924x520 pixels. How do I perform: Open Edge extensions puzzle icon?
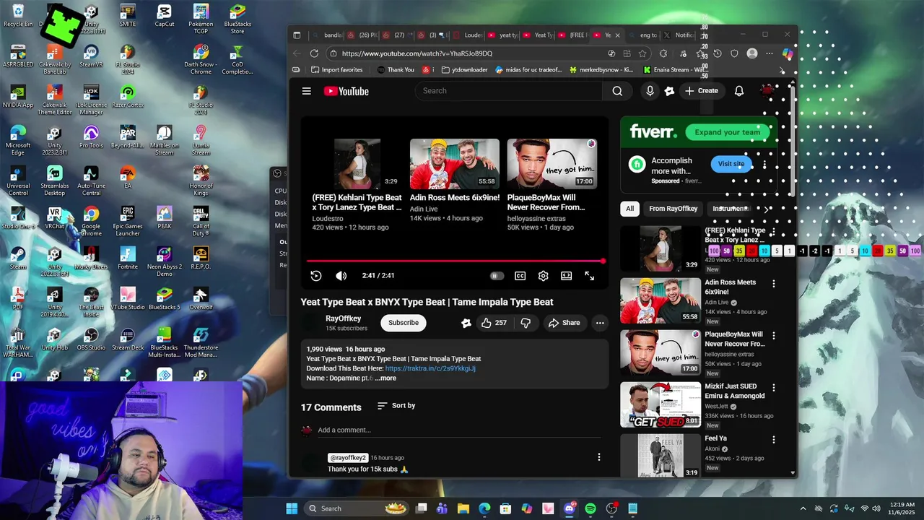tap(663, 53)
